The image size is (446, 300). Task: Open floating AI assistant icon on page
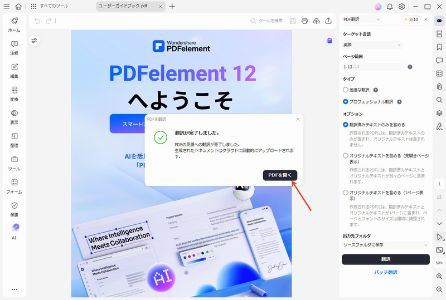coord(329,41)
